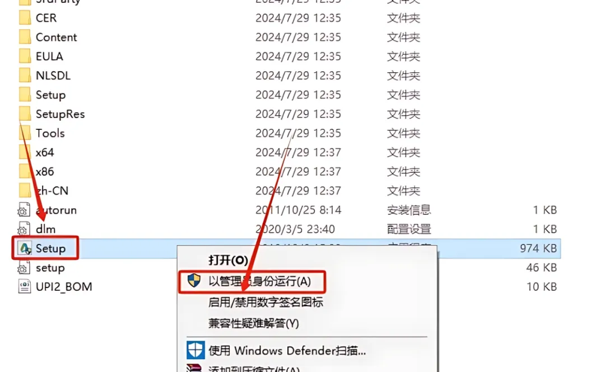Choose Open (打开) in context menu
Viewport: 605px width, 372px height.
(x=228, y=260)
